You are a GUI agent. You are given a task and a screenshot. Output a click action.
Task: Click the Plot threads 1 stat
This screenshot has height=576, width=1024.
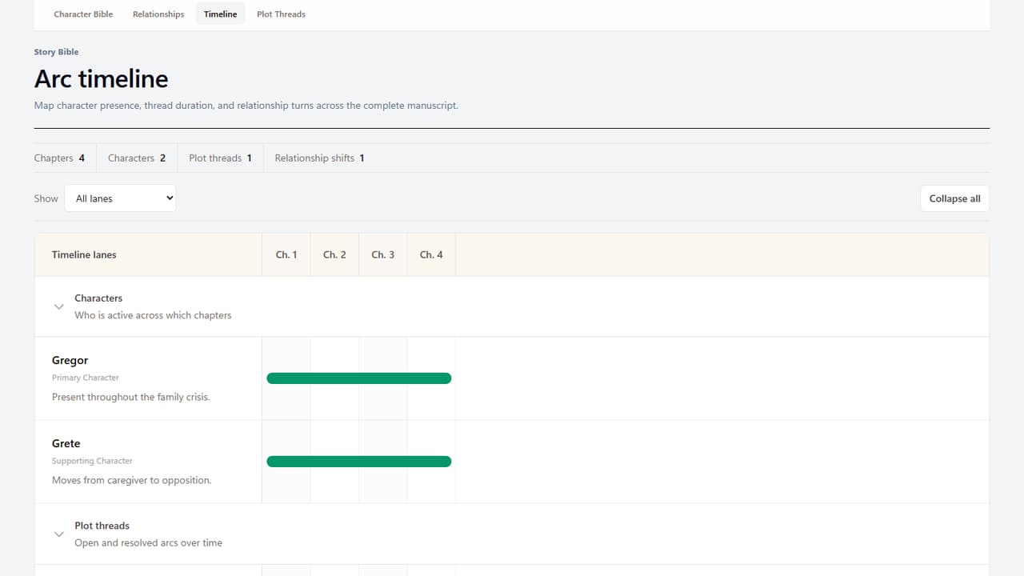coord(220,158)
